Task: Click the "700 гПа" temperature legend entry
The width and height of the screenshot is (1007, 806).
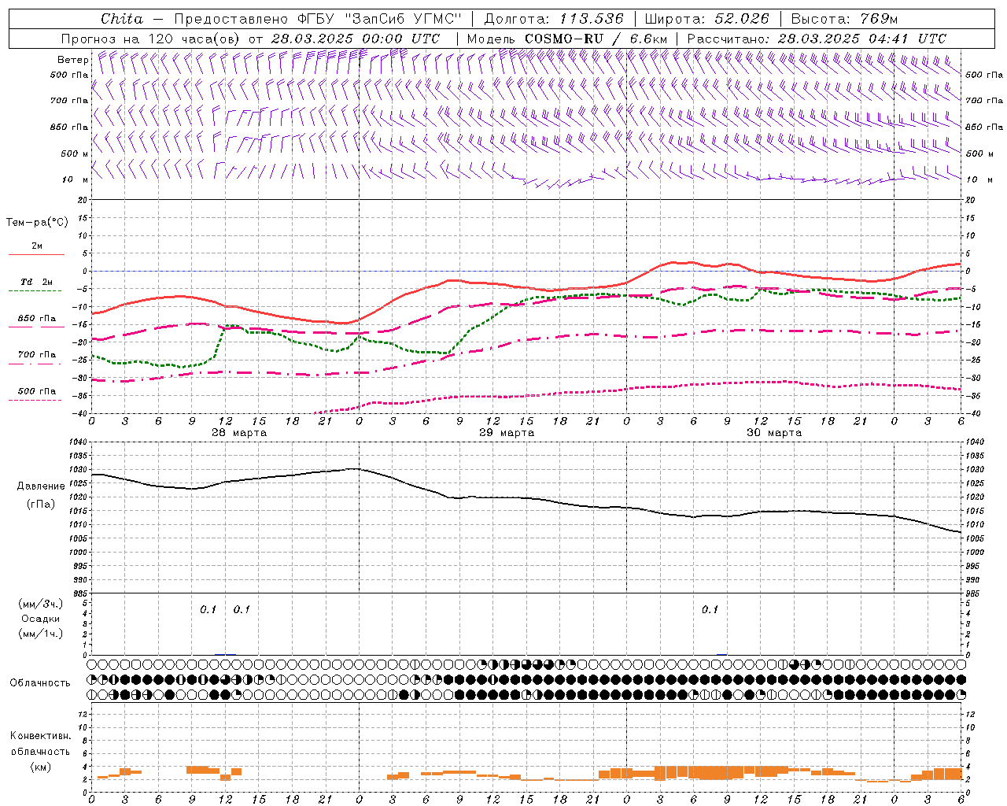Action: [x=37, y=355]
